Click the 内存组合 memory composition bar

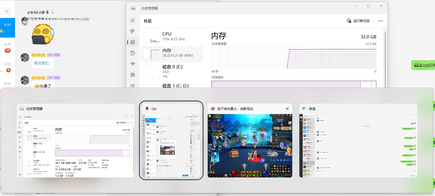294,84
